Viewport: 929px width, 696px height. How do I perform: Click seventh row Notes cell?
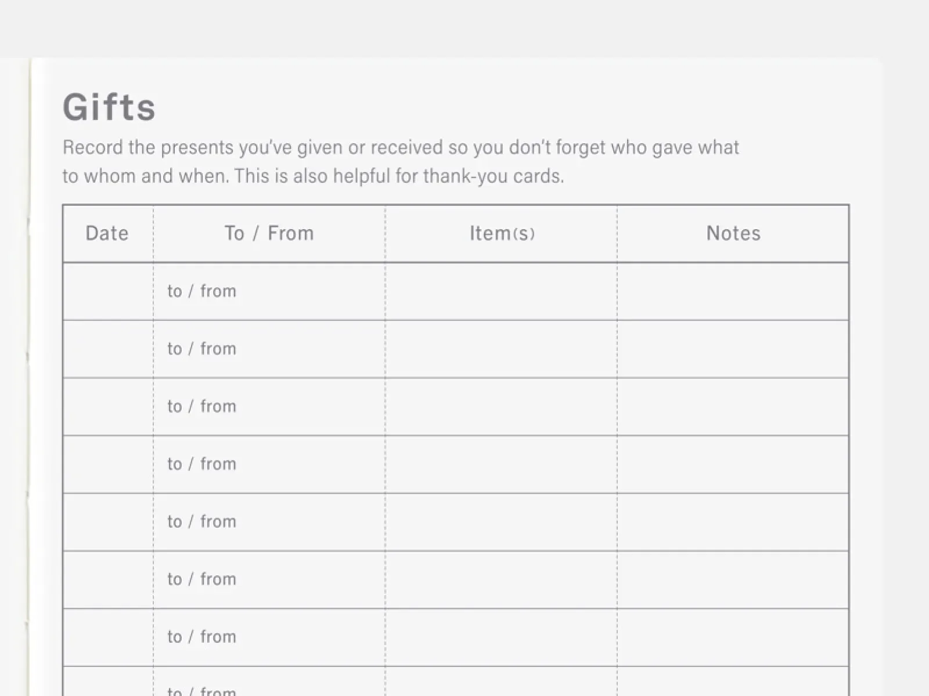[733, 637]
